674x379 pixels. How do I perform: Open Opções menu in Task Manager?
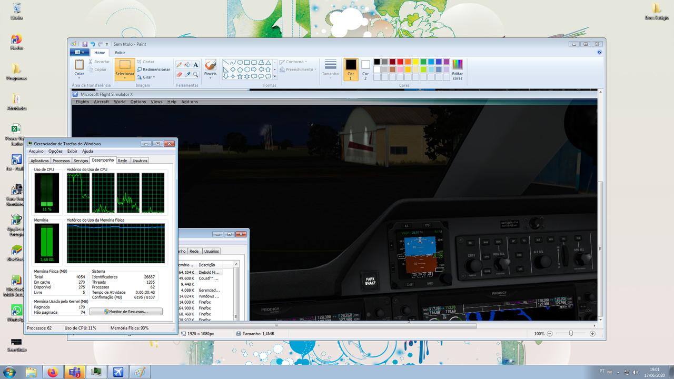(55, 151)
